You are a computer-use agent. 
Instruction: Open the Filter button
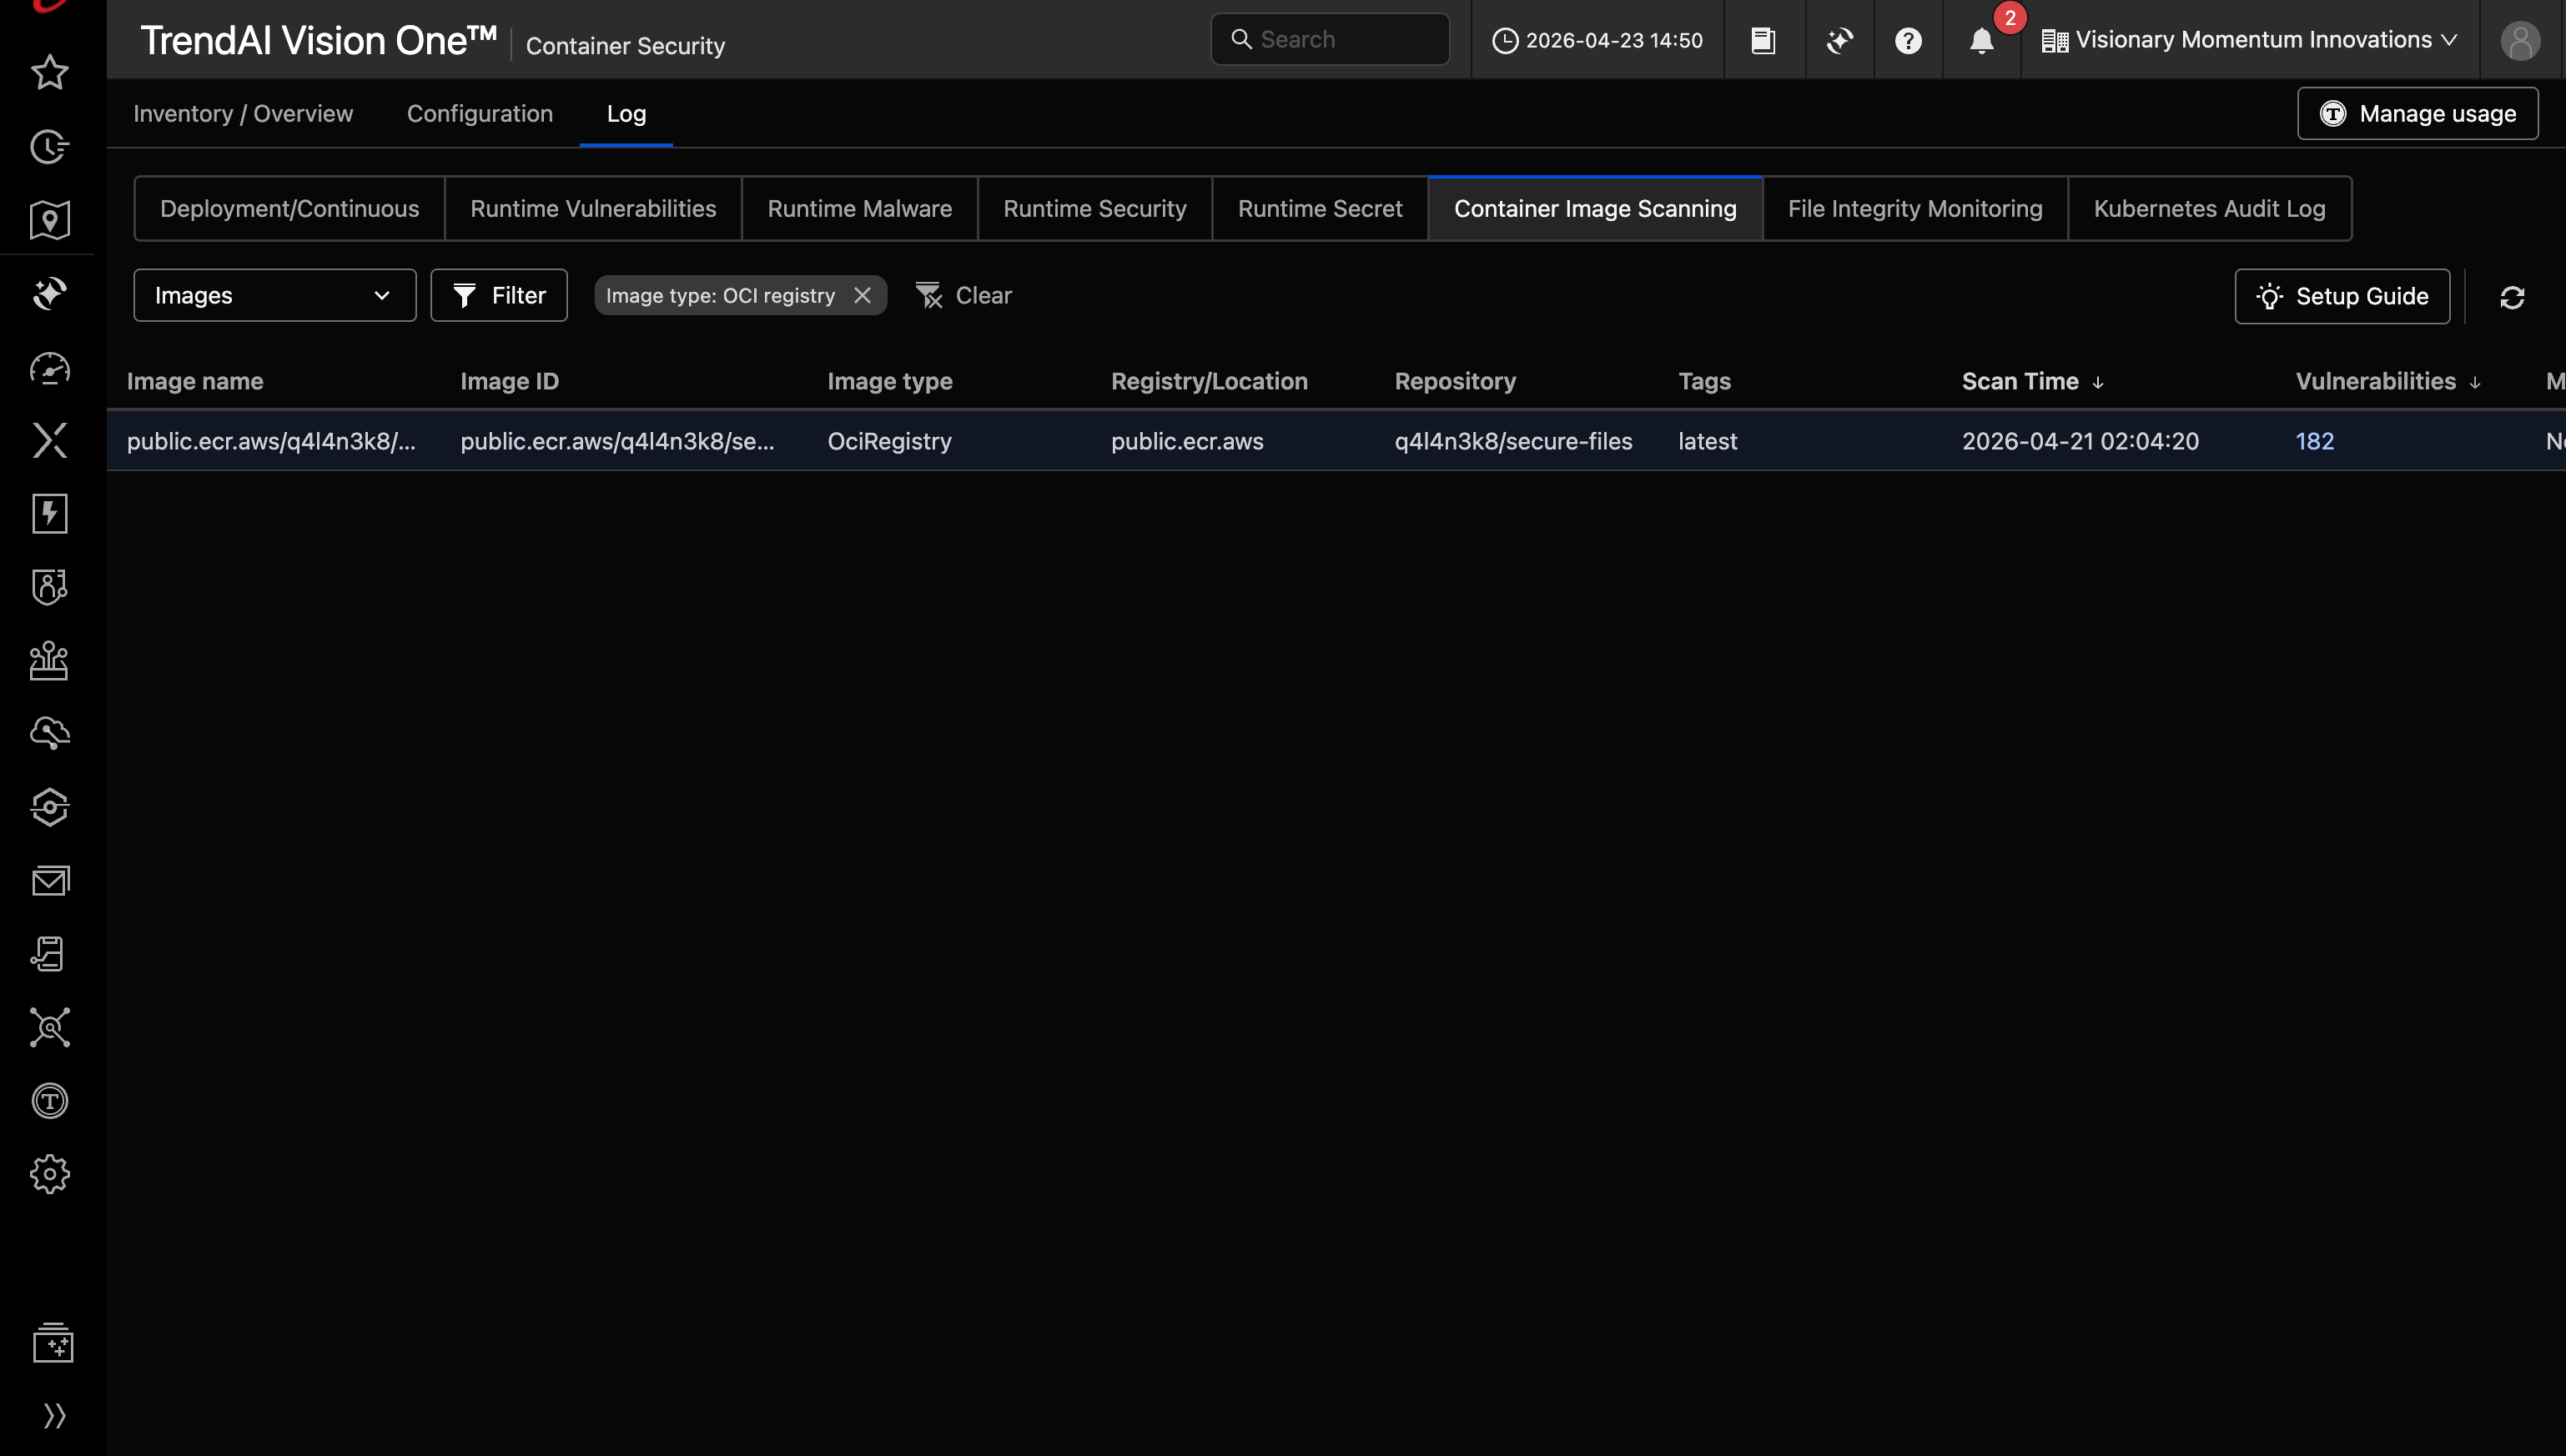pos(499,295)
